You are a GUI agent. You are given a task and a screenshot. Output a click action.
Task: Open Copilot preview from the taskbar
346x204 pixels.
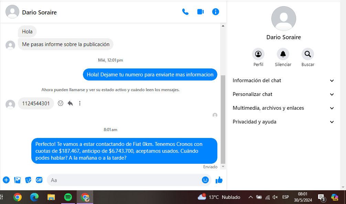[335, 197]
